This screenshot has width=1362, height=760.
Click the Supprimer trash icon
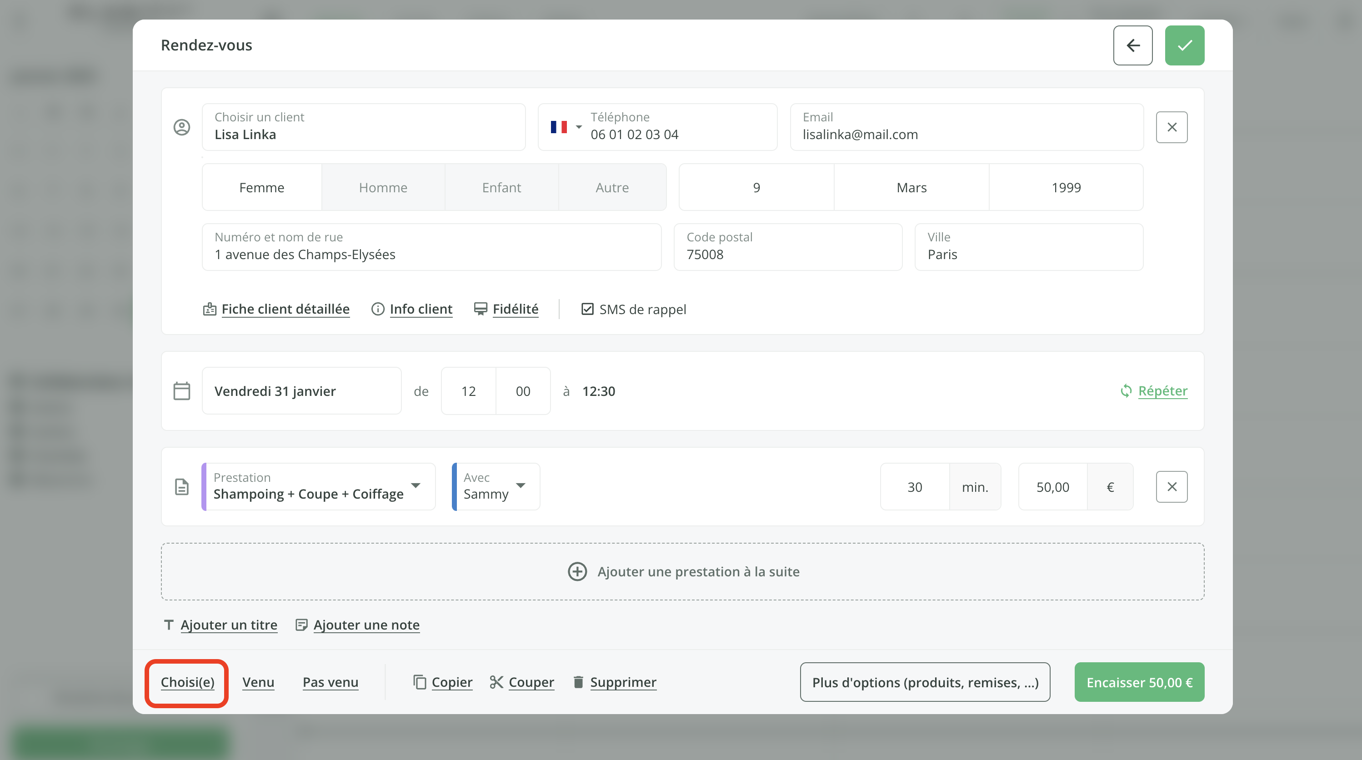click(x=578, y=682)
